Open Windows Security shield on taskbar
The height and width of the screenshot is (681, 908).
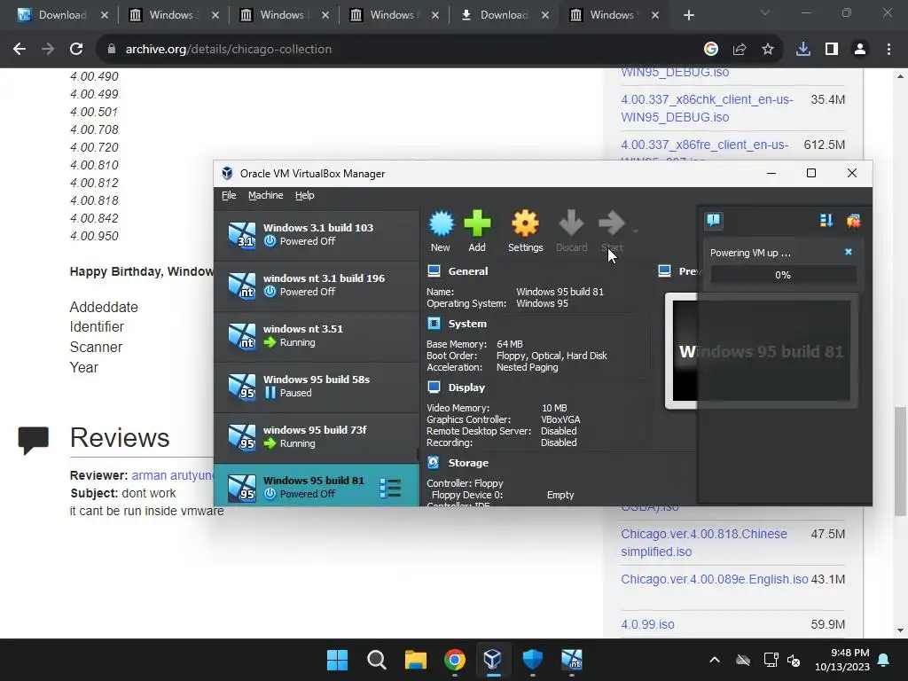click(x=532, y=660)
